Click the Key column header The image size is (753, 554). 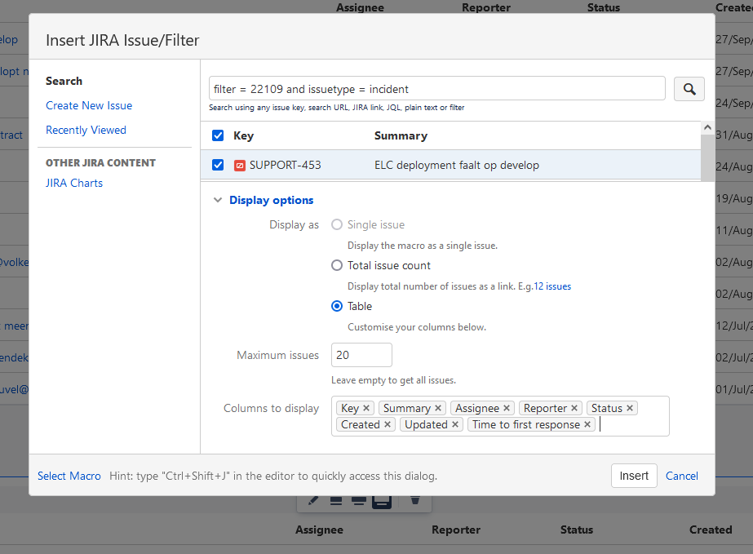click(243, 135)
